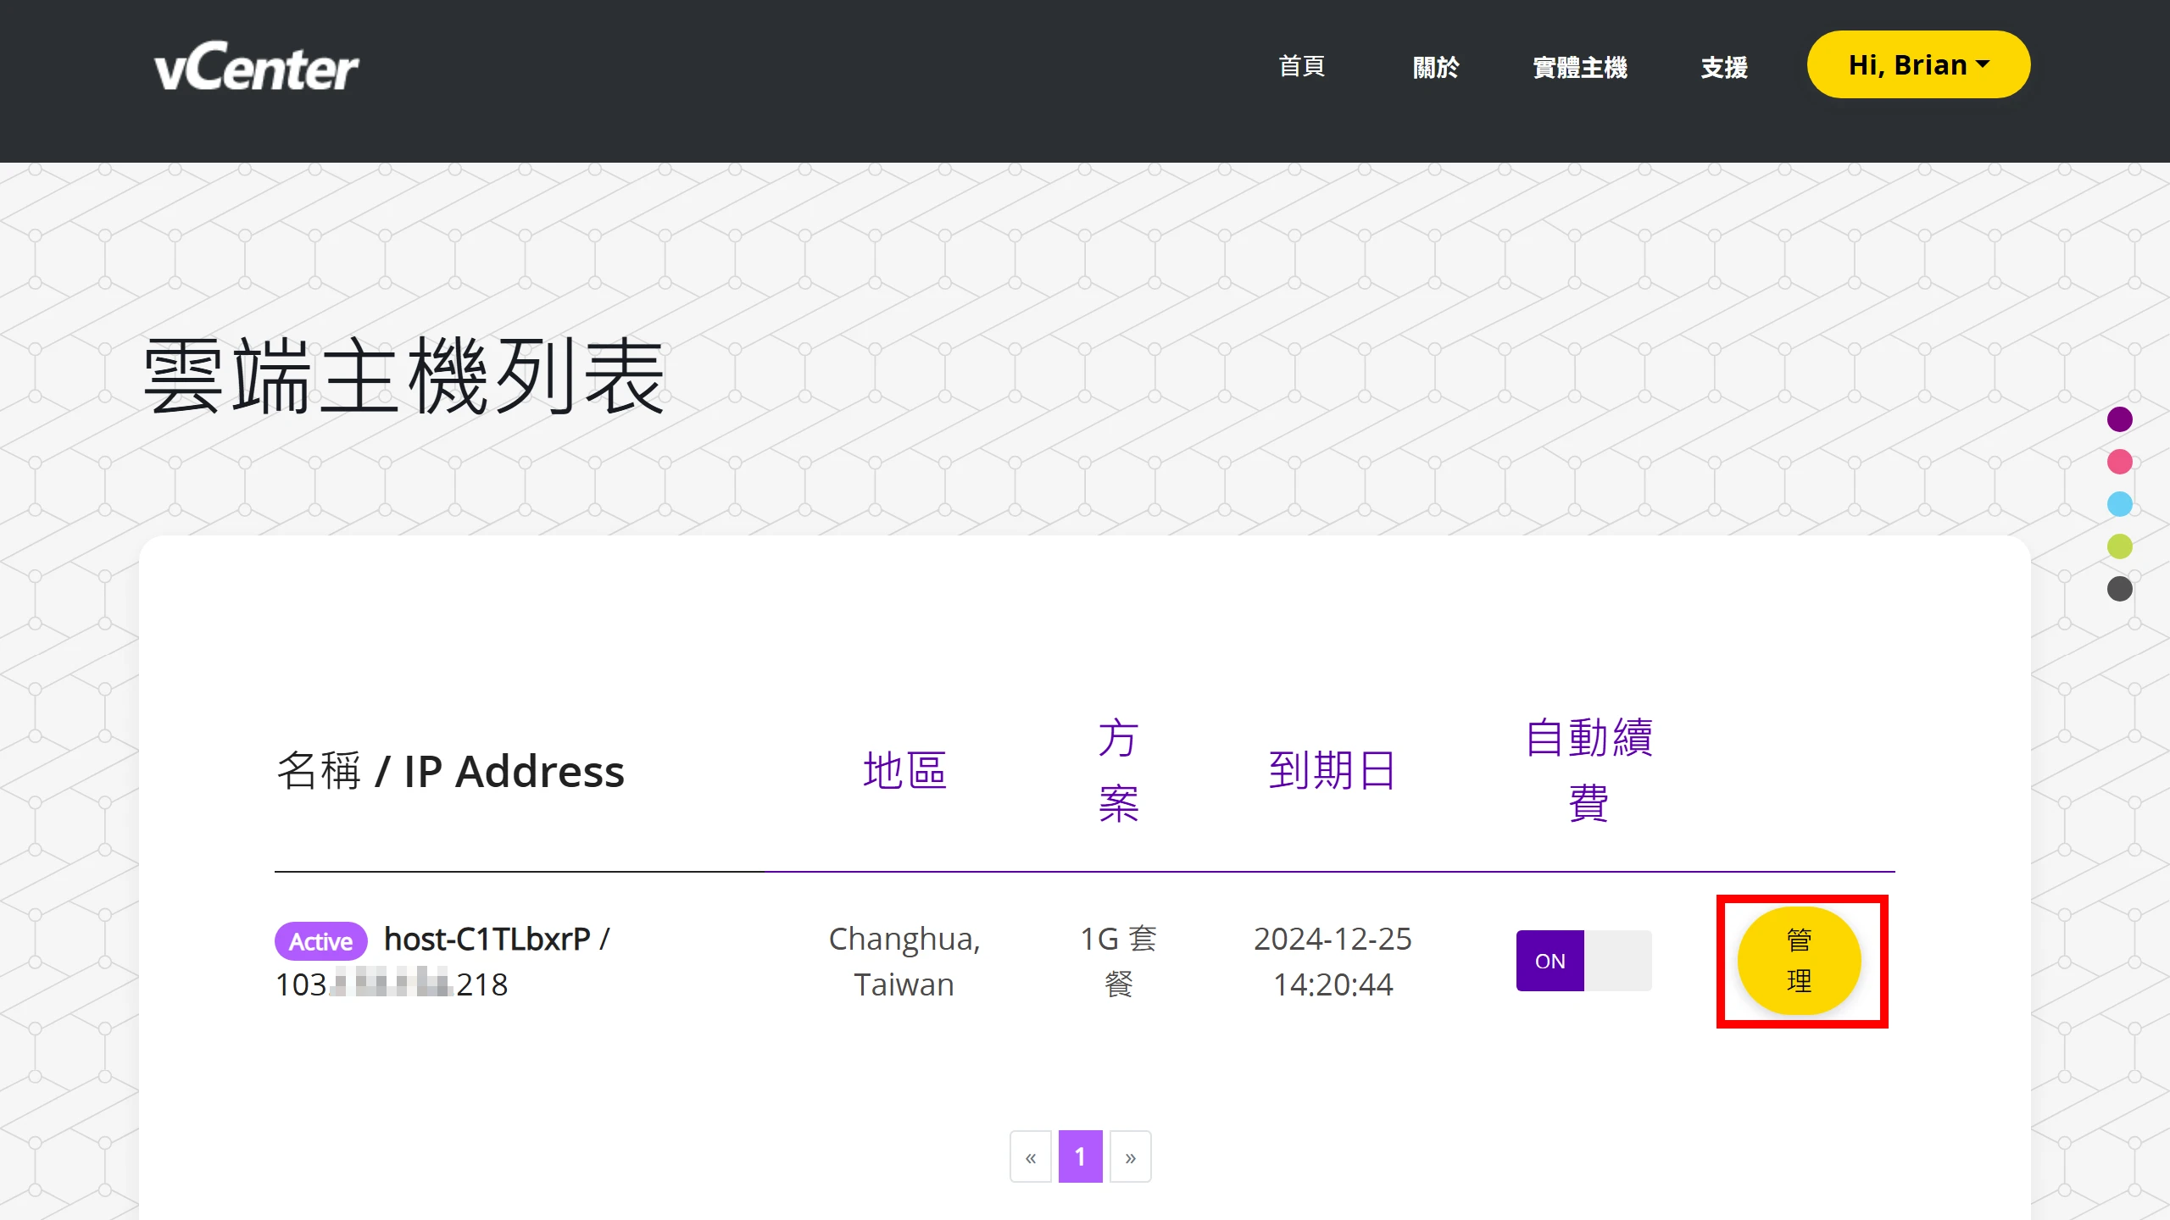Click the blue dot in the side widget

[2120, 504]
